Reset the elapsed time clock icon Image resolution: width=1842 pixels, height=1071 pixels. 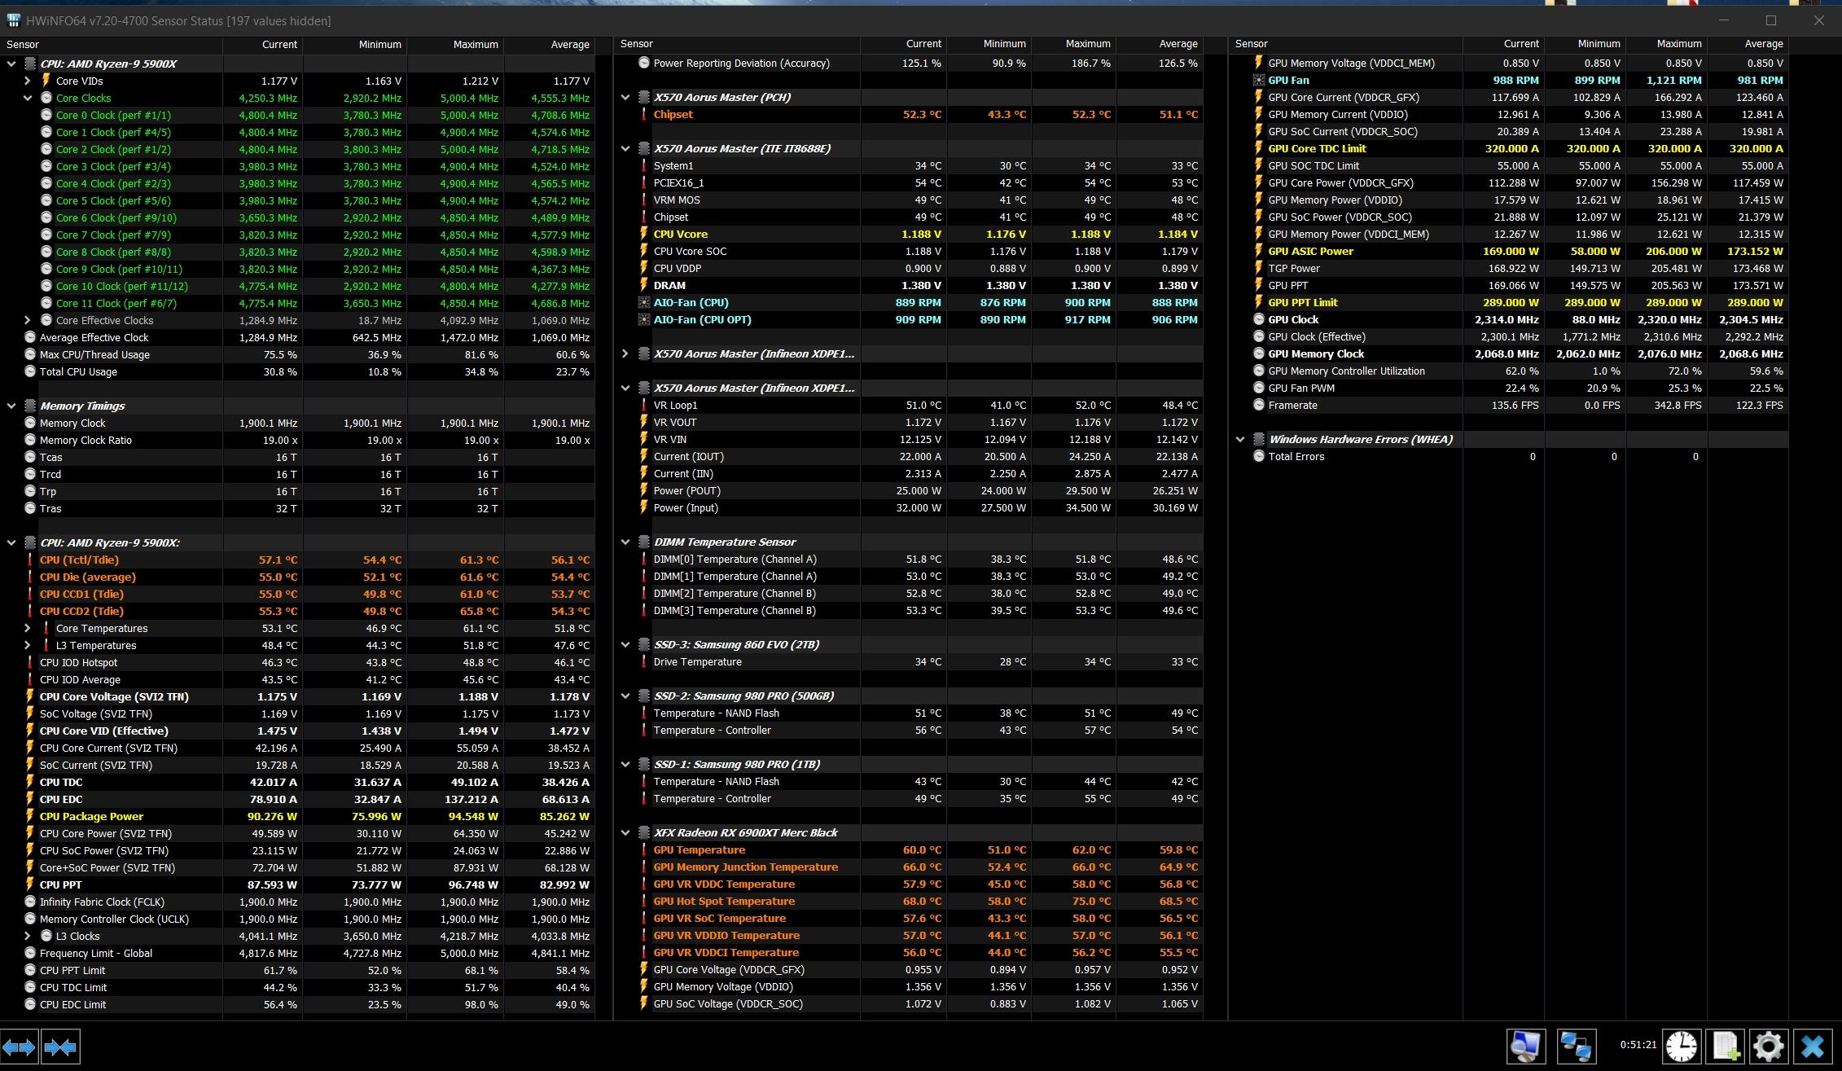pos(1681,1047)
